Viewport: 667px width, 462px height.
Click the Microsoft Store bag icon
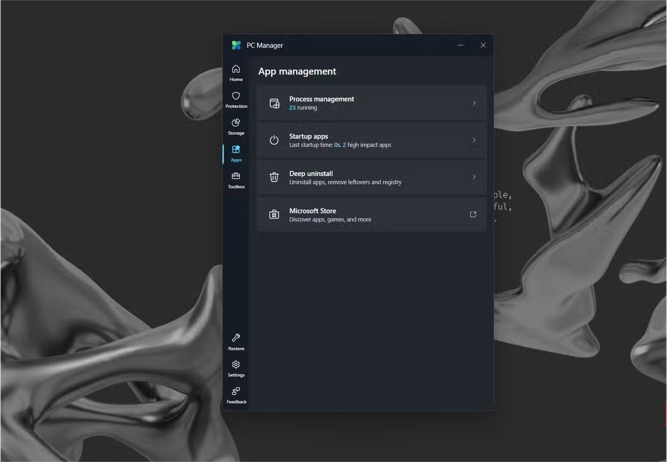274,214
